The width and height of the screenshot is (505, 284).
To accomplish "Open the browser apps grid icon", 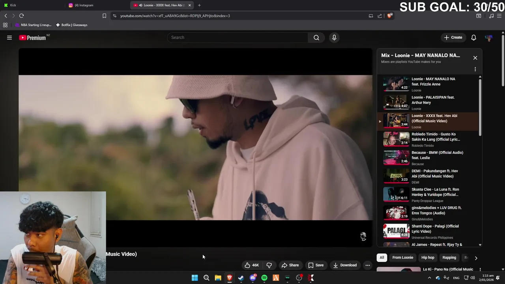I will point(5,25).
